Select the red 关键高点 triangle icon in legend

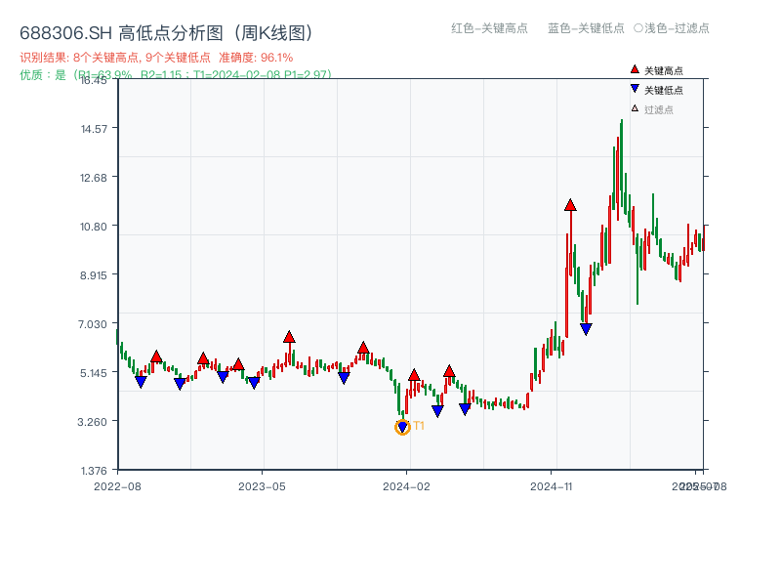click(634, 68)
